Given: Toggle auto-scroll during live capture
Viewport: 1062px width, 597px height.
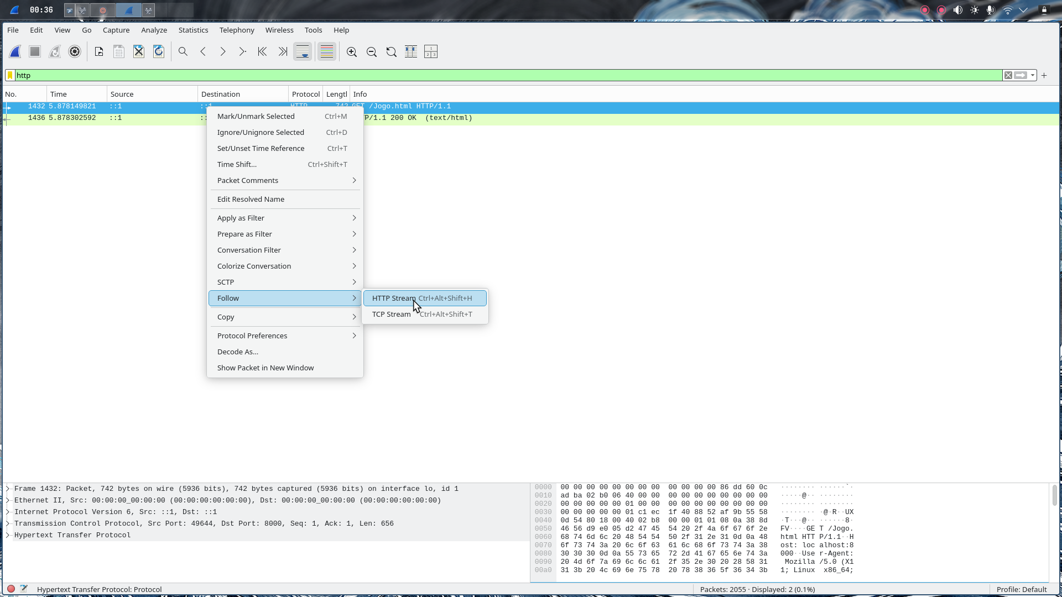Looking at the screenshot, I should [303, 52].
